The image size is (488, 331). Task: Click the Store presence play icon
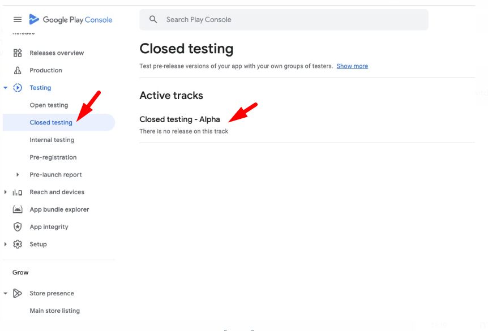click(18, 294)
